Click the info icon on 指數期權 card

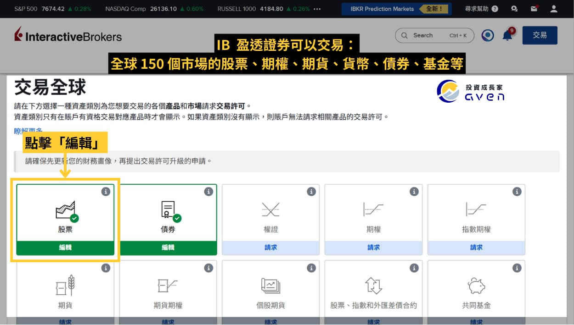pos(517,192)
